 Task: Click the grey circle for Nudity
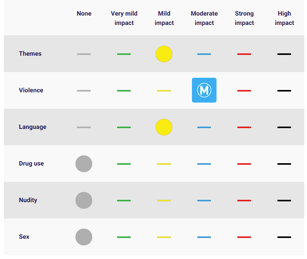pyautogui.click(x=84, y=200)
